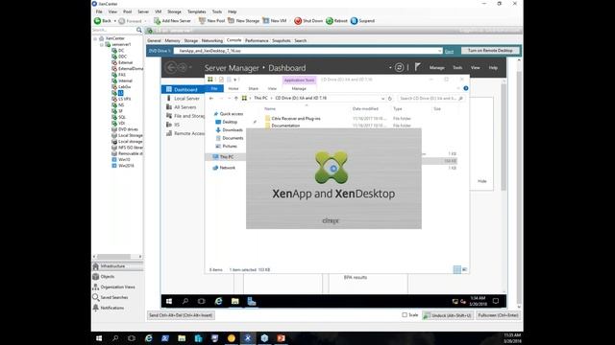The image size is (615, 345).
Task: Click the Fullscreen button
Action: tap(498, 315)
